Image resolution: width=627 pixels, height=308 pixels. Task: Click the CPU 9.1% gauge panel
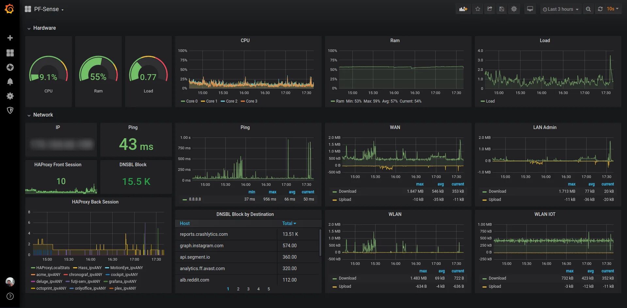(48, 72)
